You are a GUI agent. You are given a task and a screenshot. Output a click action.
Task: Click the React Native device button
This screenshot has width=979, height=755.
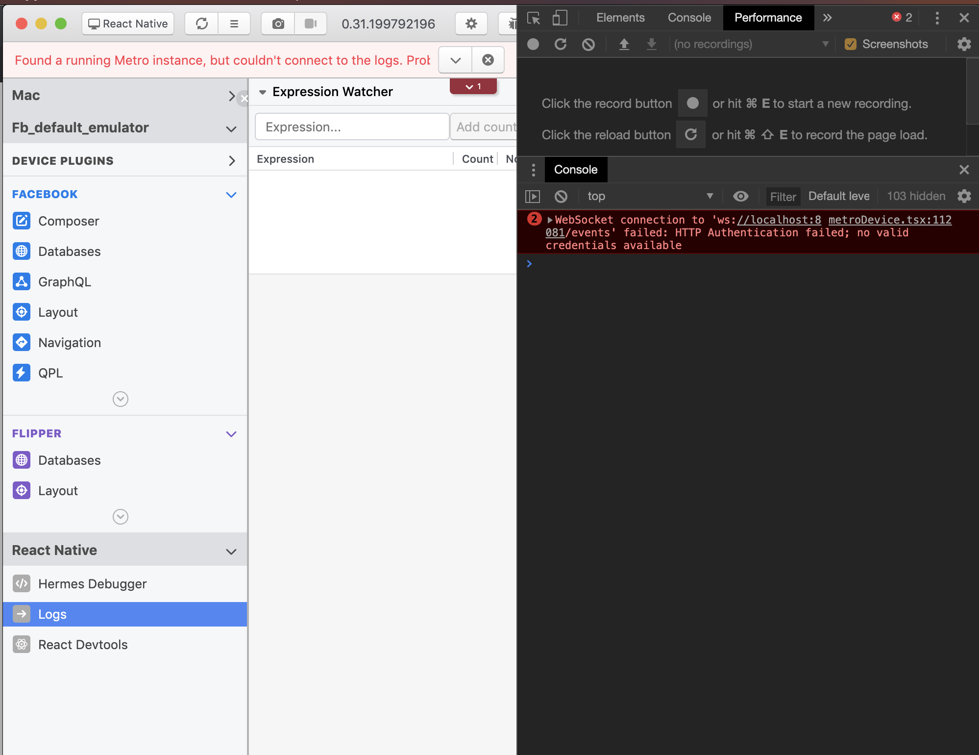tap(128, 24)
